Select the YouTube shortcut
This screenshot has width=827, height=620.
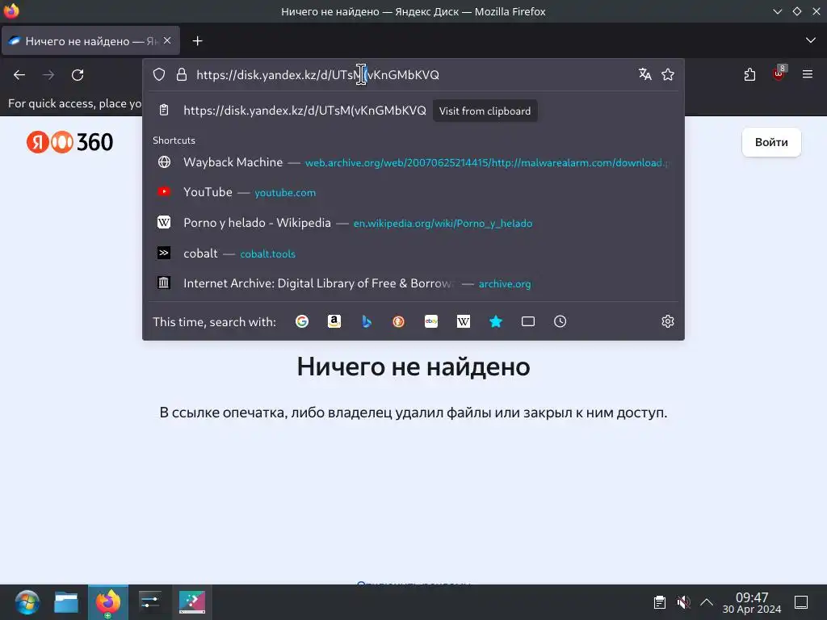click(x=413, y=192)
